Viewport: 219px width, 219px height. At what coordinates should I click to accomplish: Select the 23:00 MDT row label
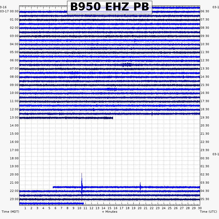14,199
